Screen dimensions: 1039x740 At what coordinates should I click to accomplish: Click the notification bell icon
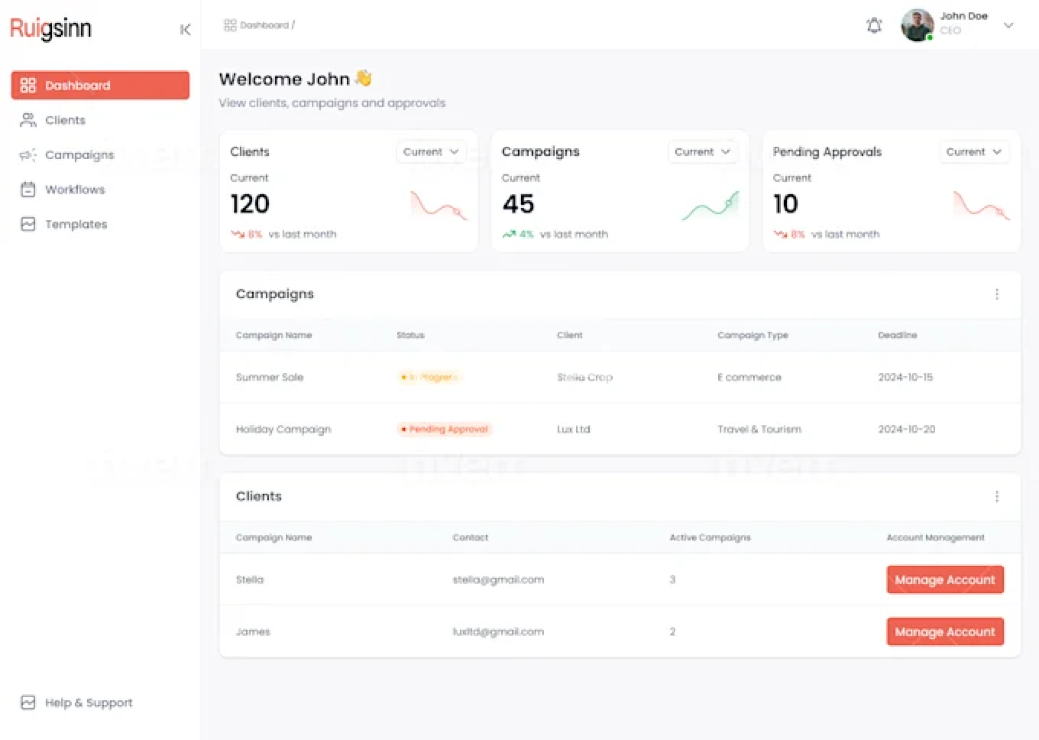(x=874, y=25)
